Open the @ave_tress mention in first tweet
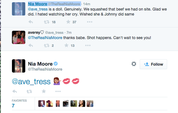Viewport: 178px width, 113px height. click(x=38, y=9)
